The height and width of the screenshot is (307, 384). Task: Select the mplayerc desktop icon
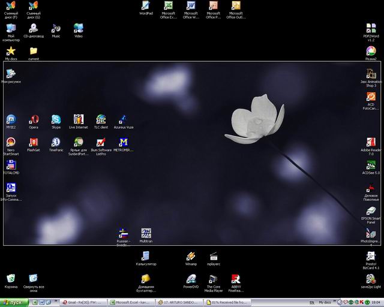214,258
